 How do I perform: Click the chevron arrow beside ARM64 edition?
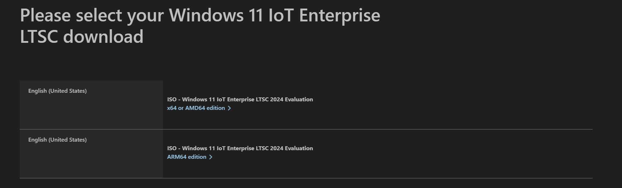tap(211, 157)
